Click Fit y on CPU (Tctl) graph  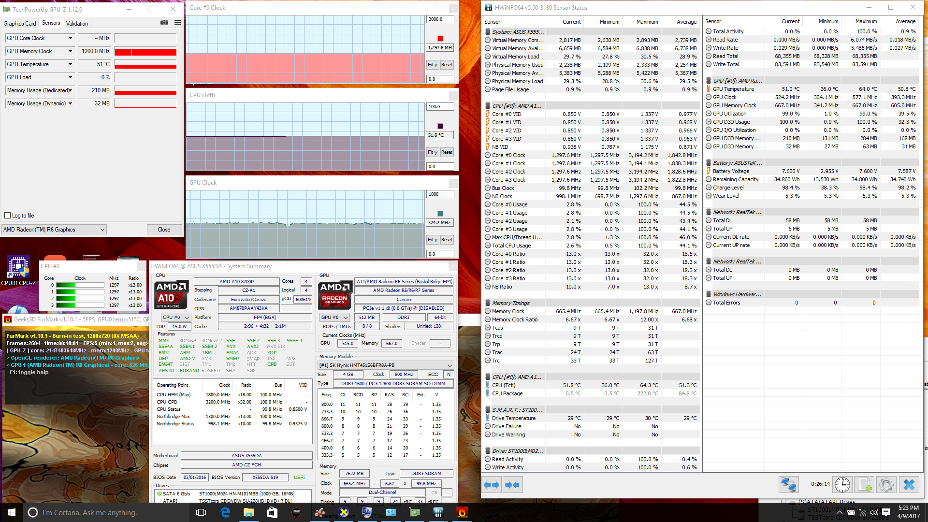point(432,152)
